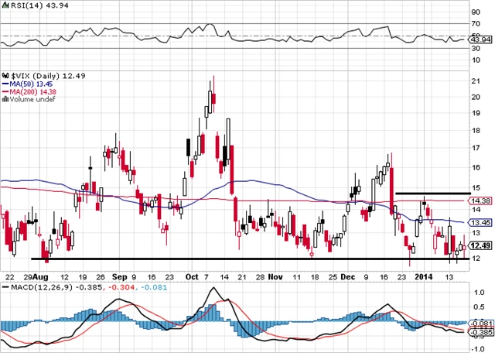
Task: Select the Volume undef legend icon
Action: coord(3,100)
